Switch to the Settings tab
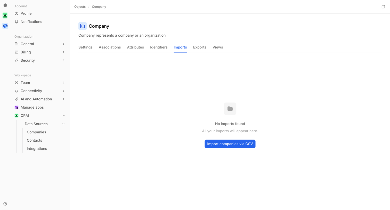The height and width of the screenshot is (210, 390). coord(85,47)
